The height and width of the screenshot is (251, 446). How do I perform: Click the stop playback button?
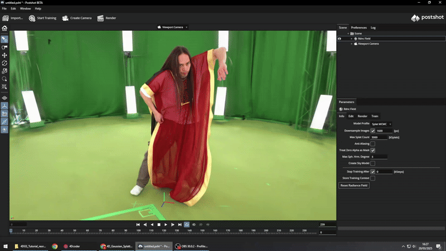(159, 224)
